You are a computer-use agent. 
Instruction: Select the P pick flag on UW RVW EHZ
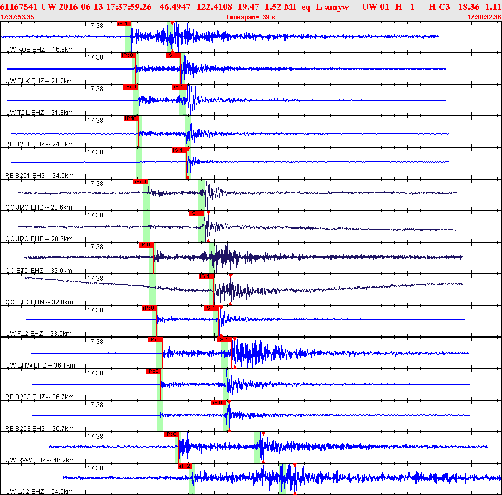pyautogui.click(x=170, y=434)
